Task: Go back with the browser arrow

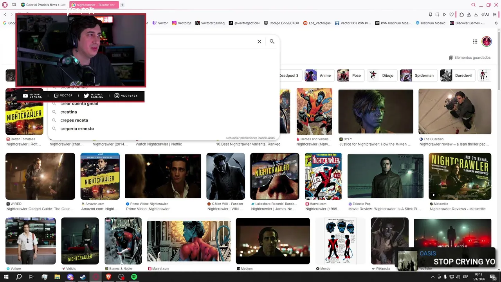Action: (5, 14)
